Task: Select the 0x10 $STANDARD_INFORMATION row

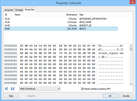Action: 61,19
